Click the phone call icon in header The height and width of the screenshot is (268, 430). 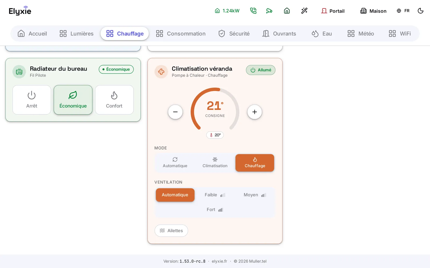253,11
